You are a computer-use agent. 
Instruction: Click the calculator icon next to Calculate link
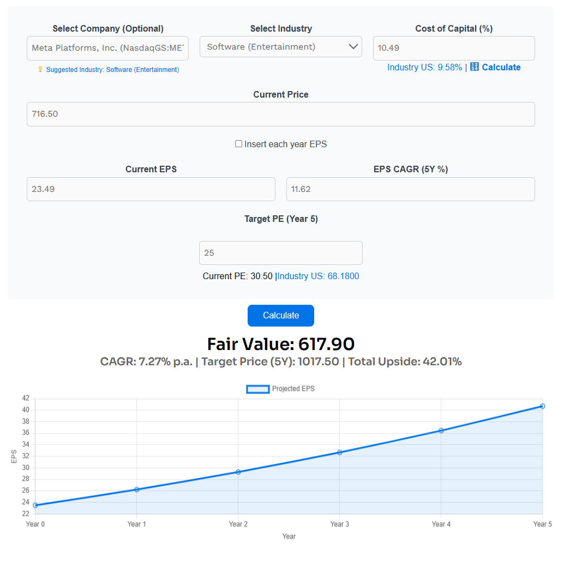pos(475,67)
